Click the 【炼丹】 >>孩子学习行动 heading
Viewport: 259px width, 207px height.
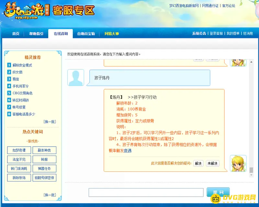point(133,97)
